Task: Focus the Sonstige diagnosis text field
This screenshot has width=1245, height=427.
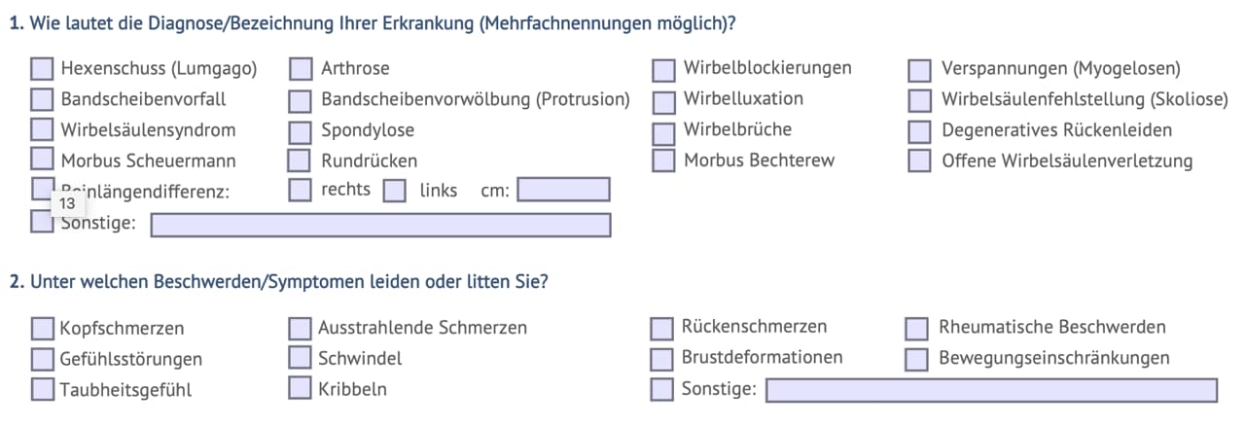Action: [380, 226]
